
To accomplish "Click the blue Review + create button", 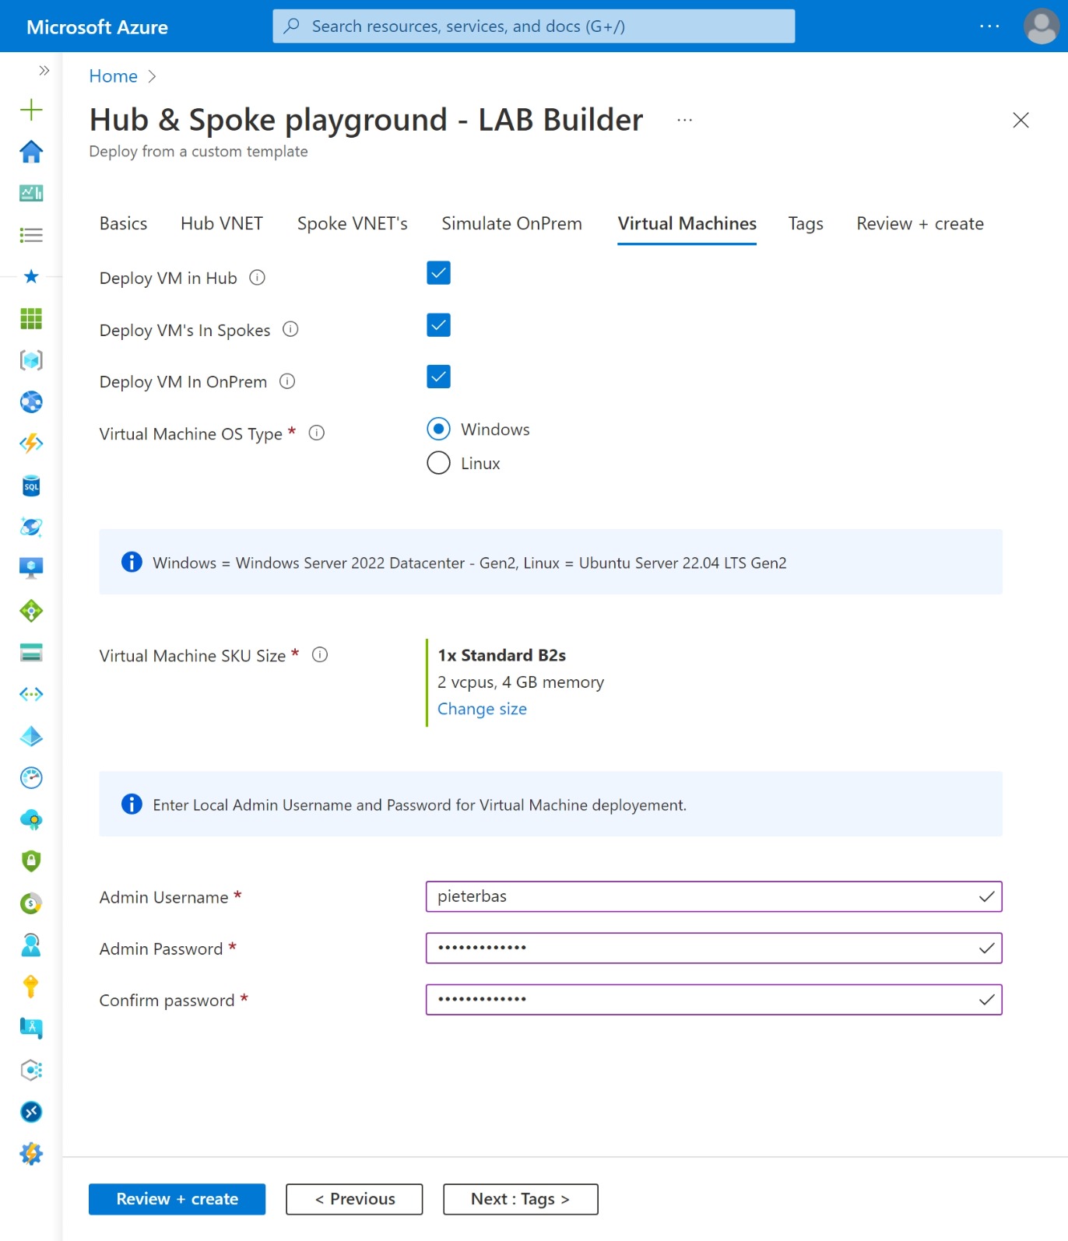I will (x=177, y=1199).
